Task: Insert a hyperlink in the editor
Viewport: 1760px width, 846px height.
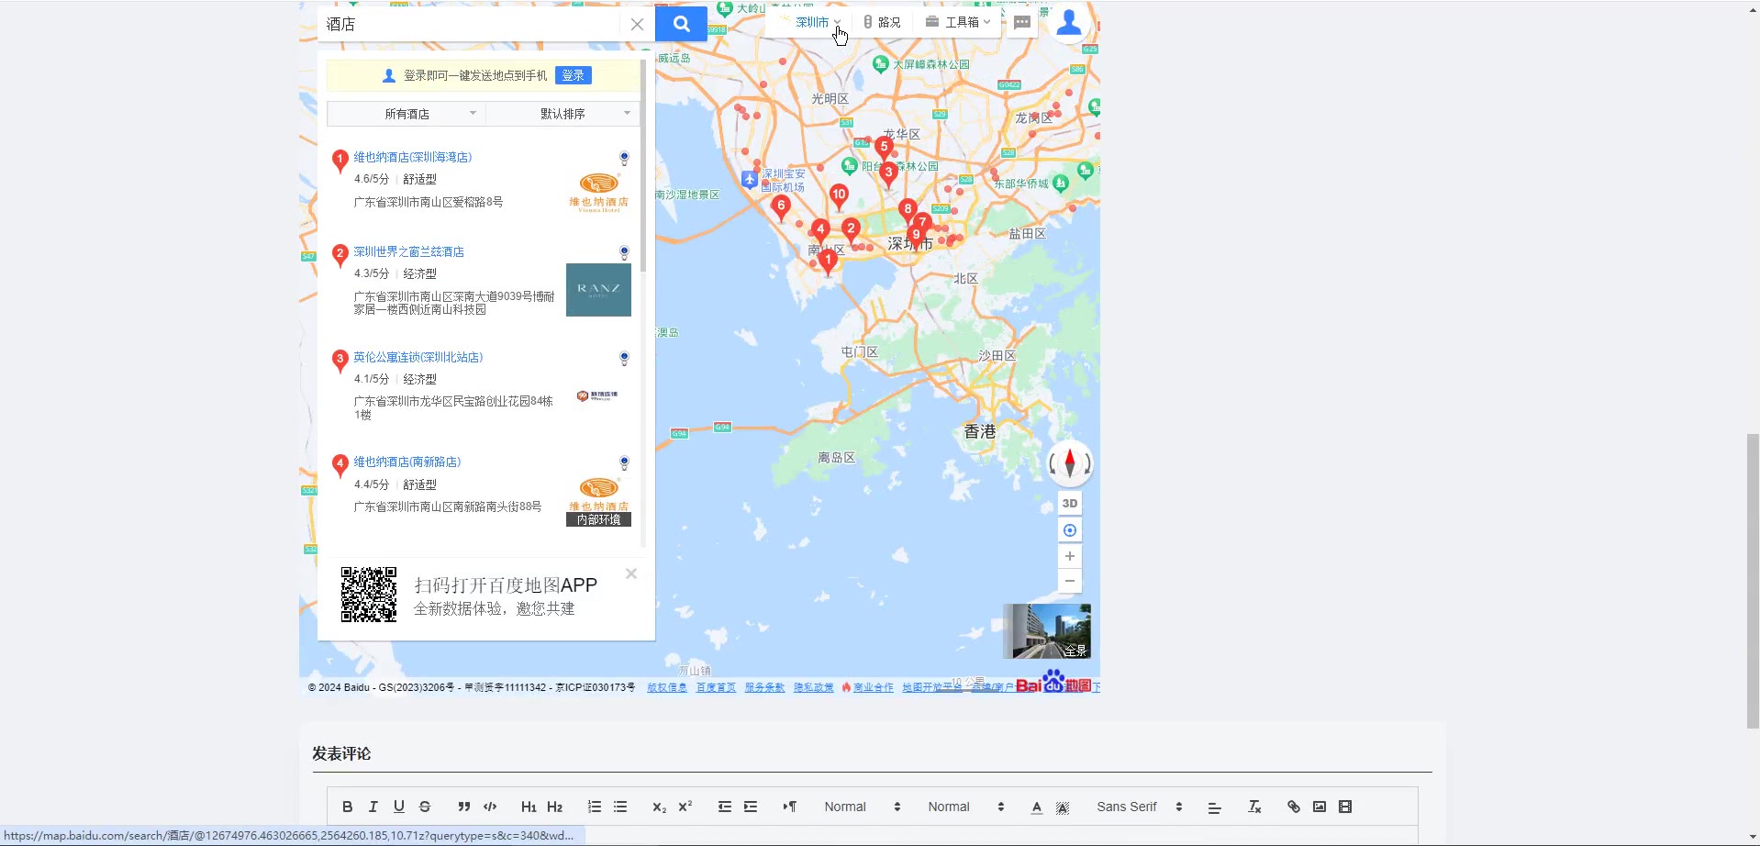Action: pos(1294,807)
